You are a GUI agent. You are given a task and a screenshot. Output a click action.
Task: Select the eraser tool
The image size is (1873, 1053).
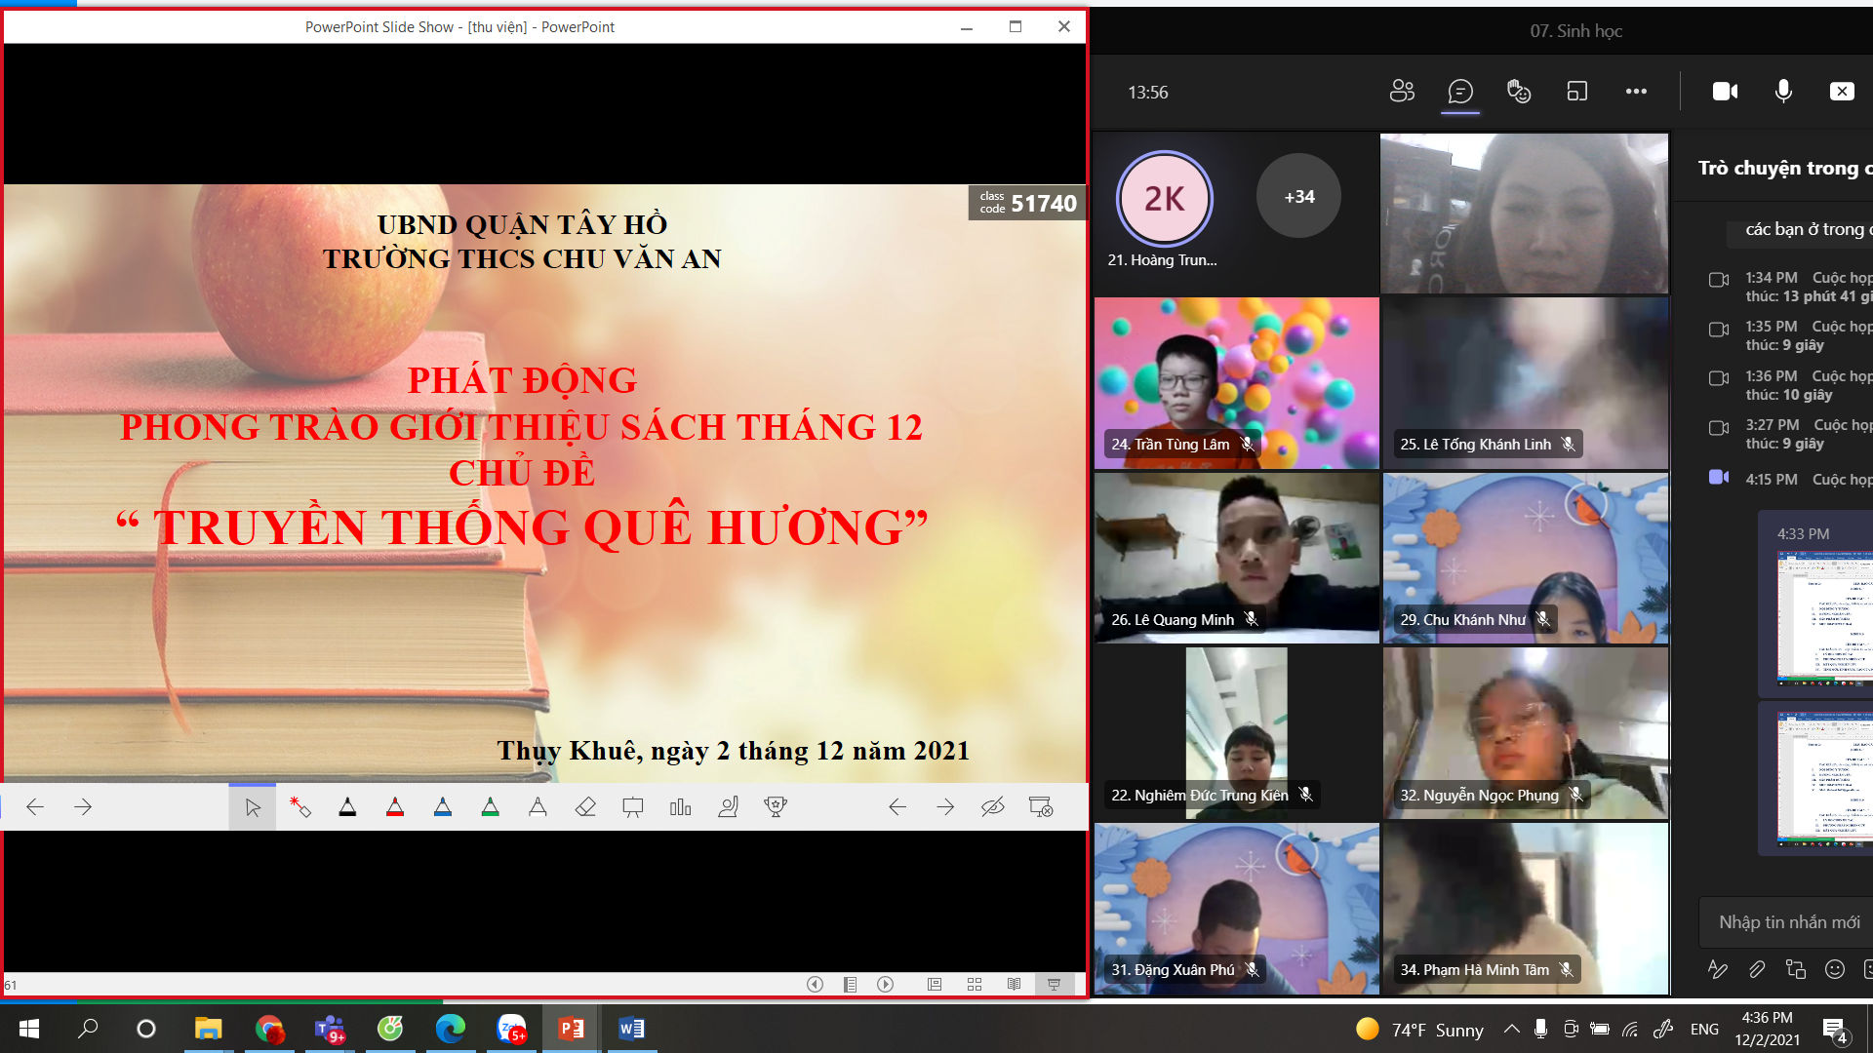point(585,807)
